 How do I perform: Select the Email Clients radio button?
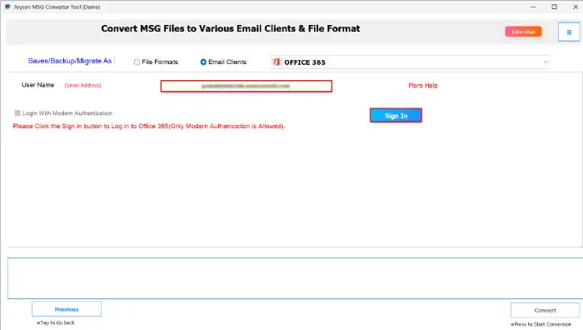coord(203,62)
